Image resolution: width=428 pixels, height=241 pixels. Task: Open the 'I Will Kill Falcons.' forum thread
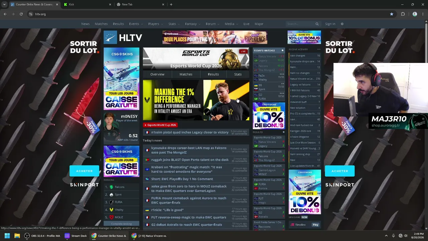pyautogui.click(x=305, y=90)
